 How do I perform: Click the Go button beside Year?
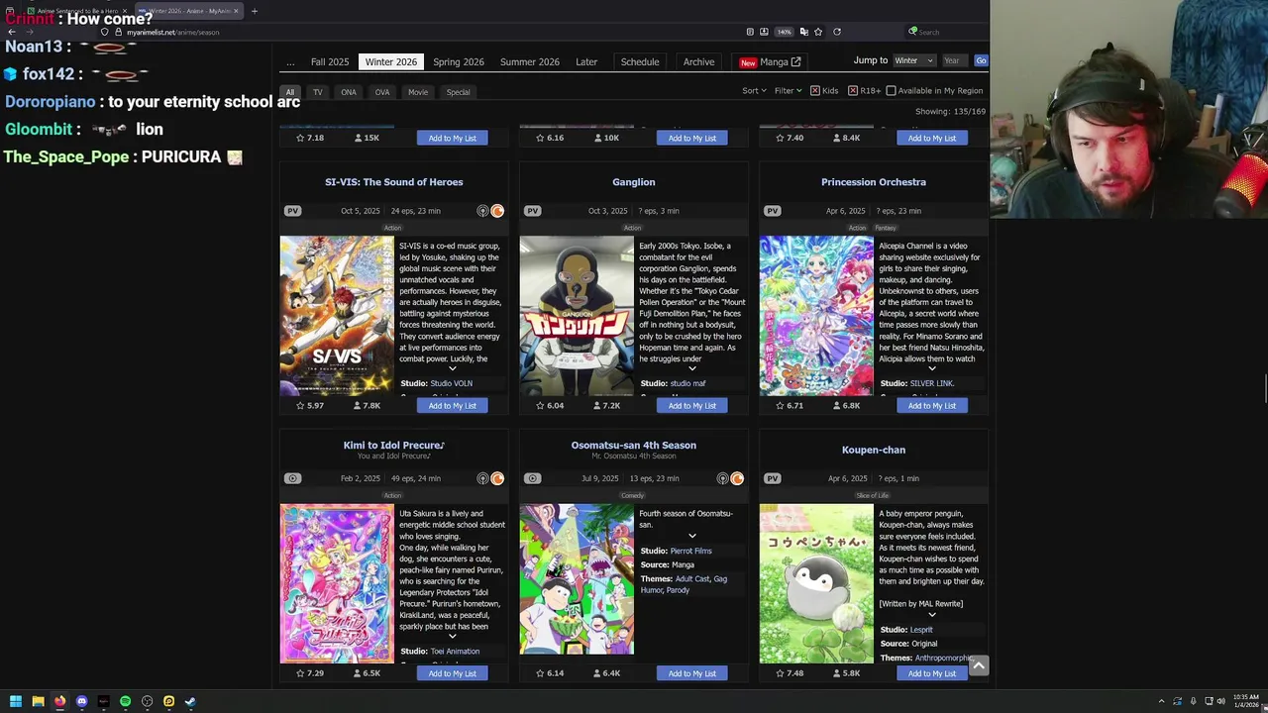coord(981,60)
